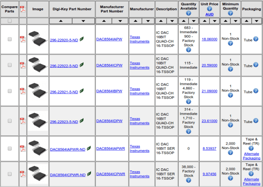Viewport: 263px width, 187px height.
Task: Sort Digi-Key Part Number ascending
Action: coord(61,21)
